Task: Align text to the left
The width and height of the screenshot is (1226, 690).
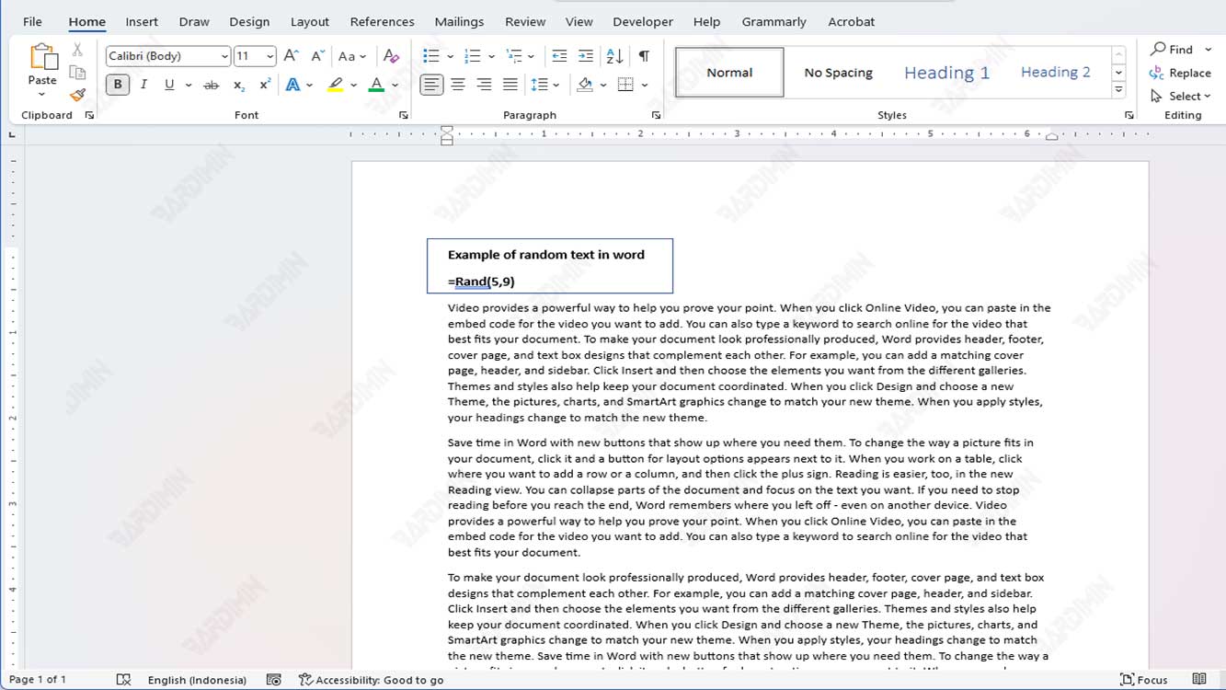Action: coord(430,85)
